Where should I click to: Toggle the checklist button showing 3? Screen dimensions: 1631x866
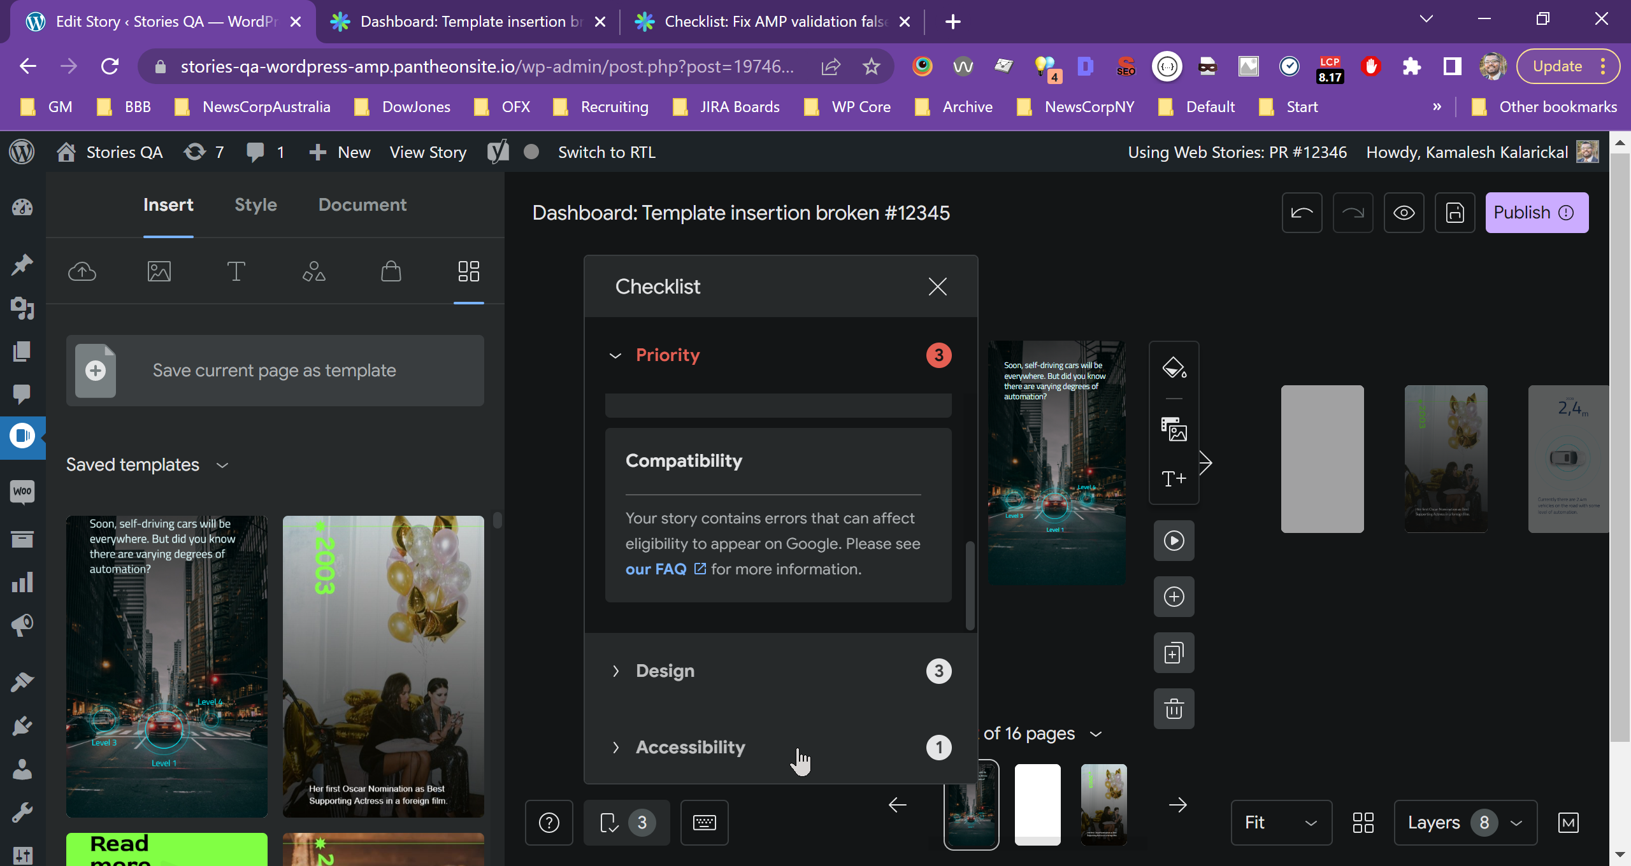[x=626, y=823]
